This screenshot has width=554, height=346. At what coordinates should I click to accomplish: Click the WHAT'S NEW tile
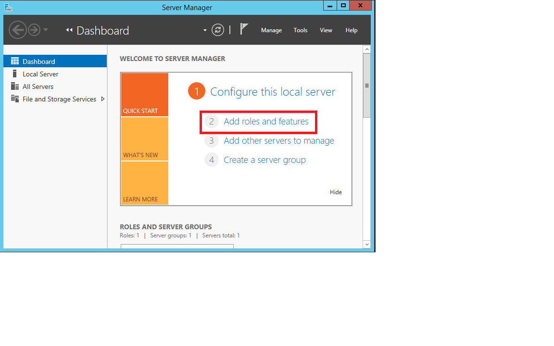coord(144,139)
